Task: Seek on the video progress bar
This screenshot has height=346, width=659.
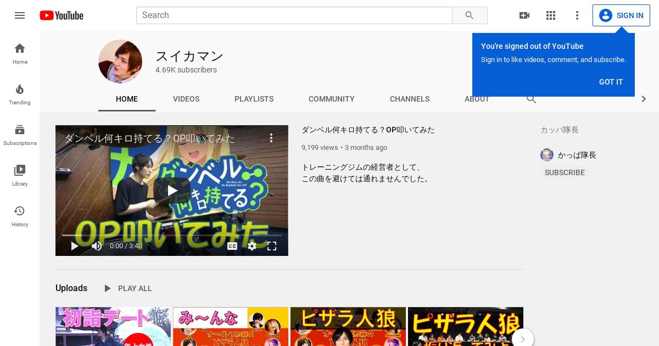Action: pos(172,235)
